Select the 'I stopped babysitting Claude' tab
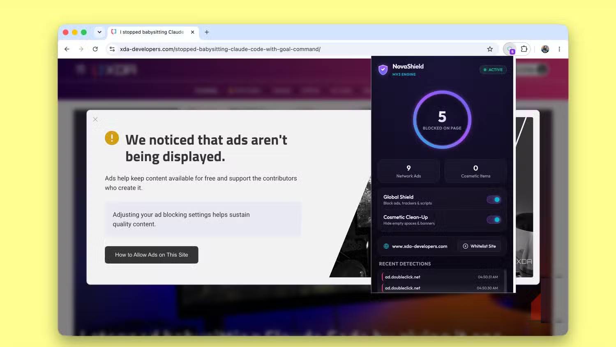Screen dimensions: 616x347 [x=153, y=32]
